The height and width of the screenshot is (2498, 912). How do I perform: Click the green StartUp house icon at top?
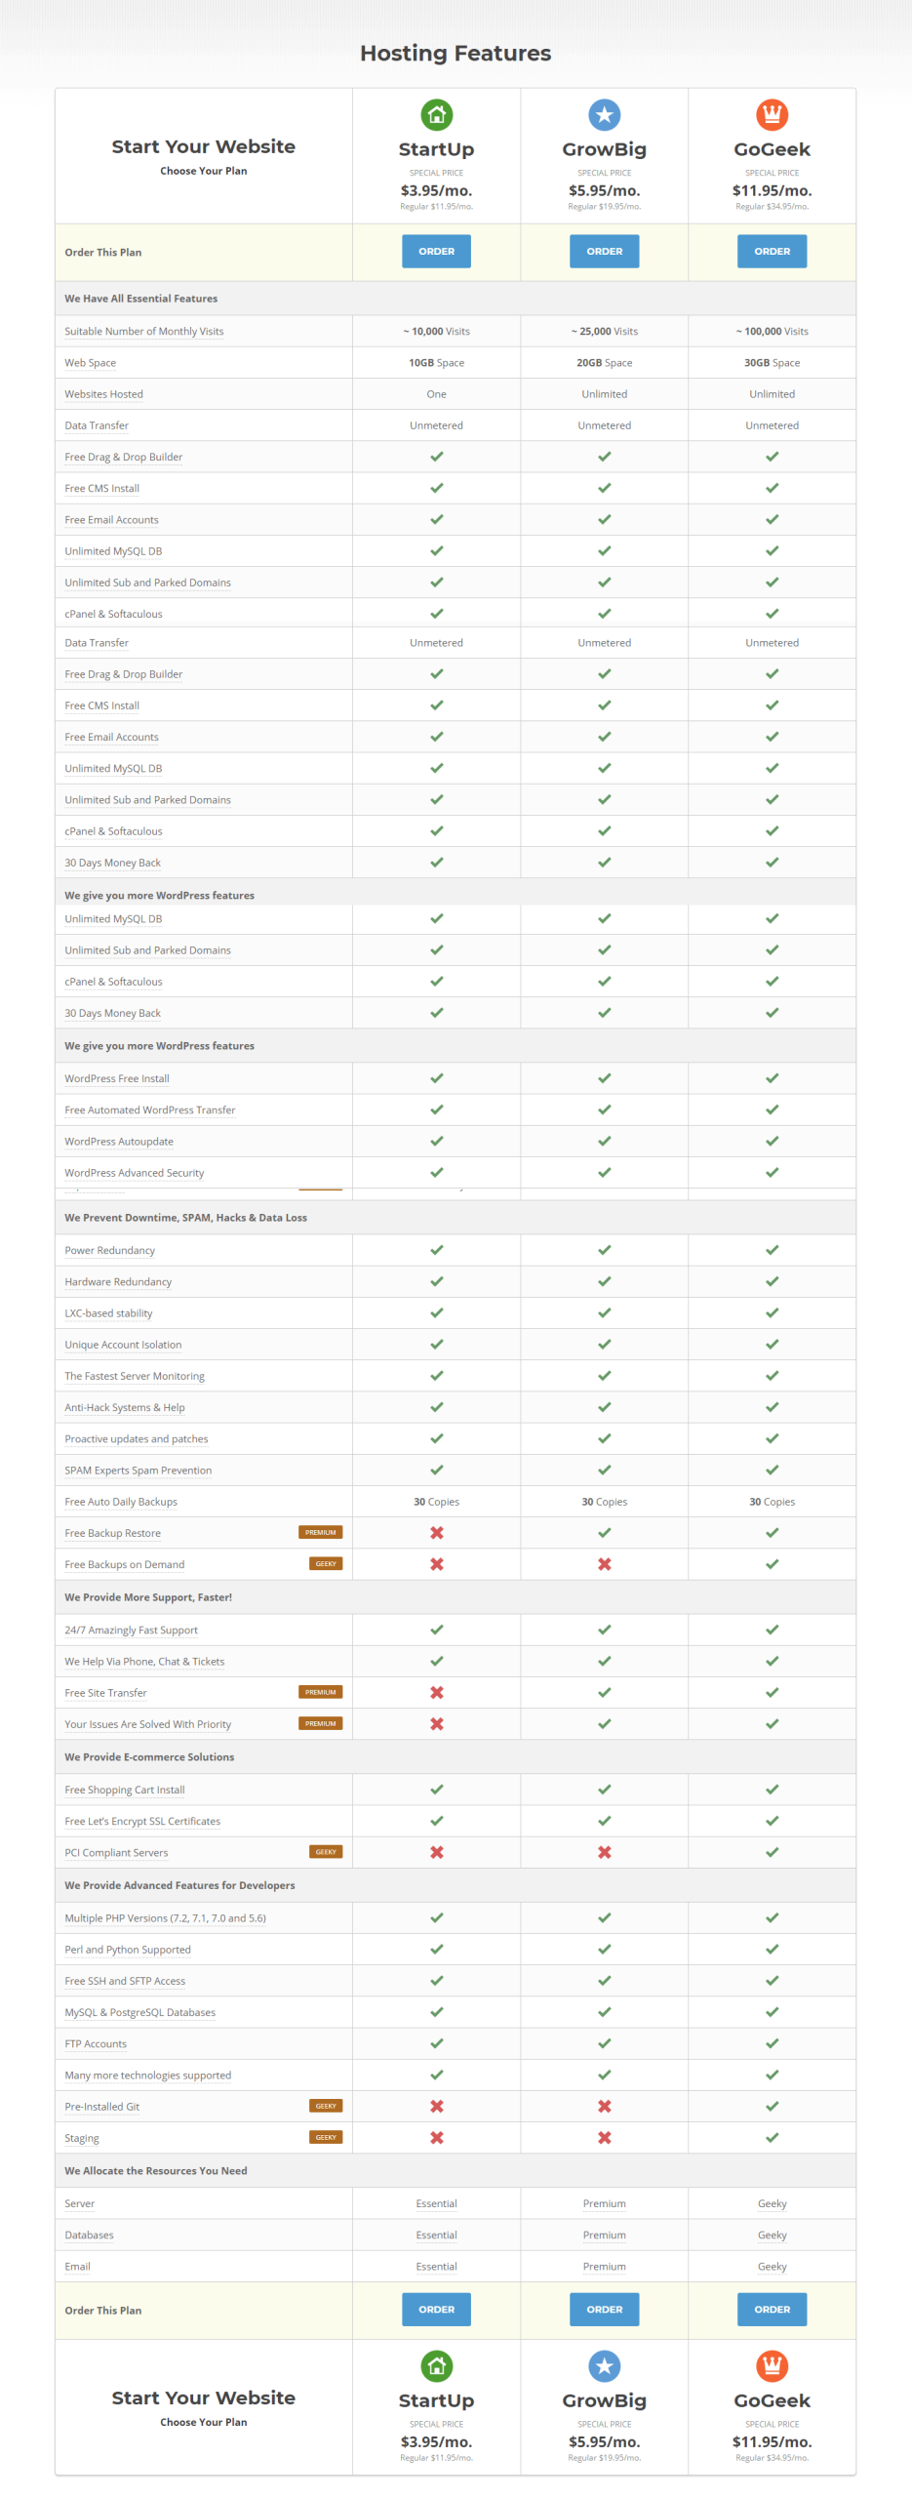click(436, 115)
